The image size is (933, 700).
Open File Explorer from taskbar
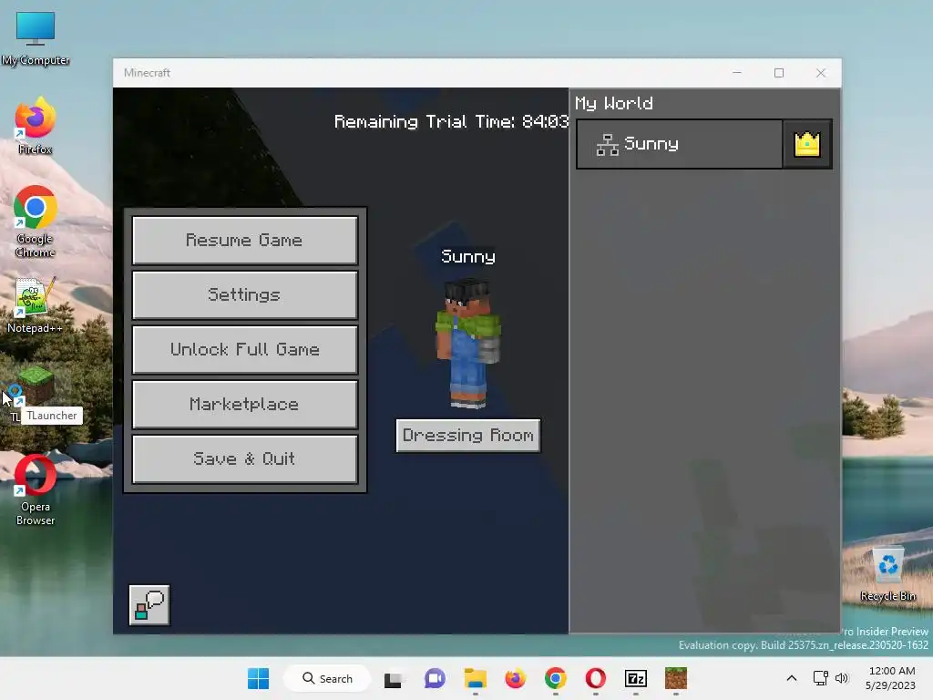(476, 678)
